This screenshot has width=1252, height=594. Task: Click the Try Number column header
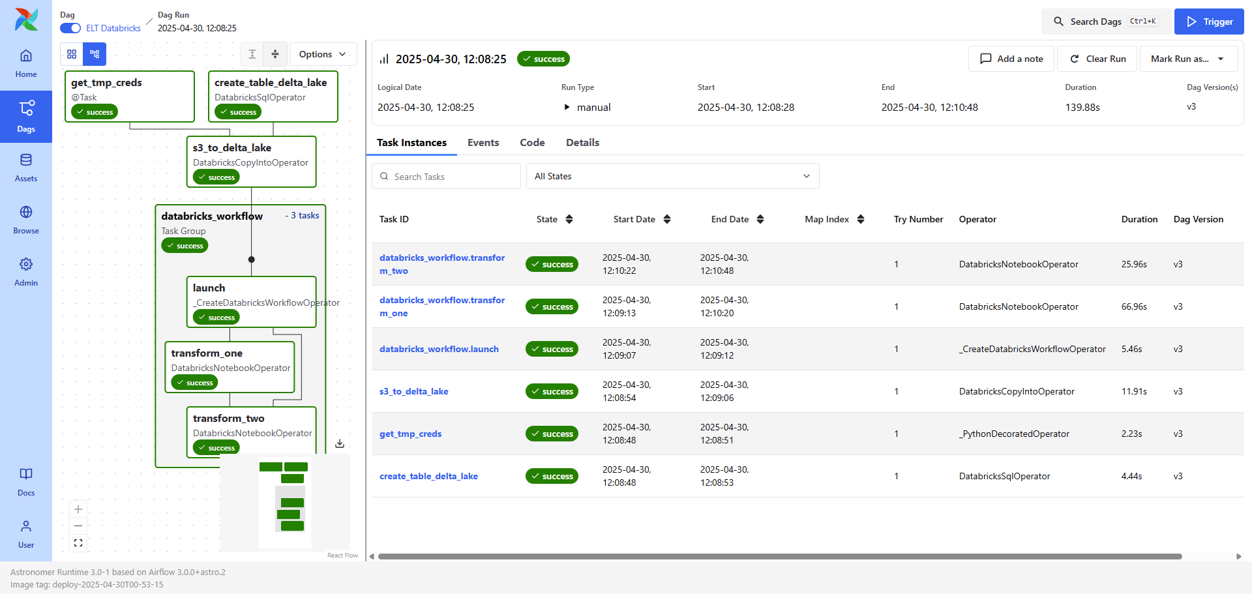click(x=918, y=219)
